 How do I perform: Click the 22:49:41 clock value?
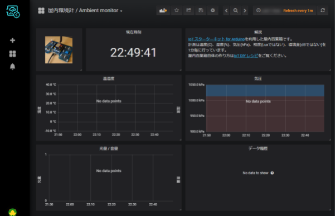[133, 52]
